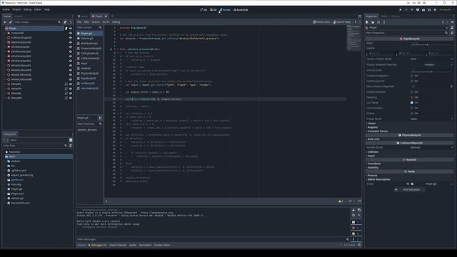Click the warnings icon in editor status bar
The image size is (457, 257).
(x=341, y=201)
